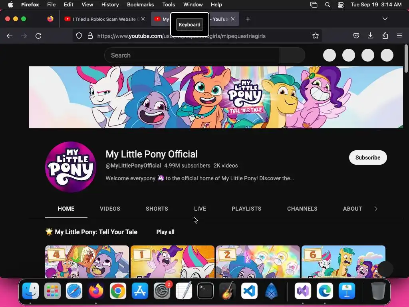Click the Firefox View flame icon in tab bar
The height and width of the screenshot is (307, 409).
point(50,19)
